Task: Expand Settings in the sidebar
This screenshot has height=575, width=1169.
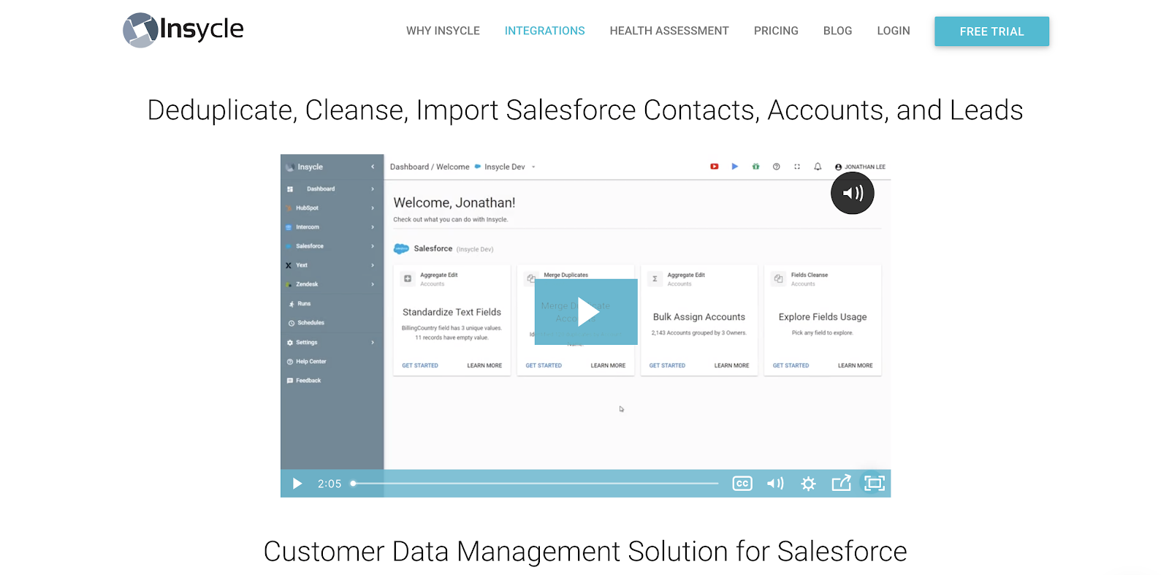Action: [332, 342]
